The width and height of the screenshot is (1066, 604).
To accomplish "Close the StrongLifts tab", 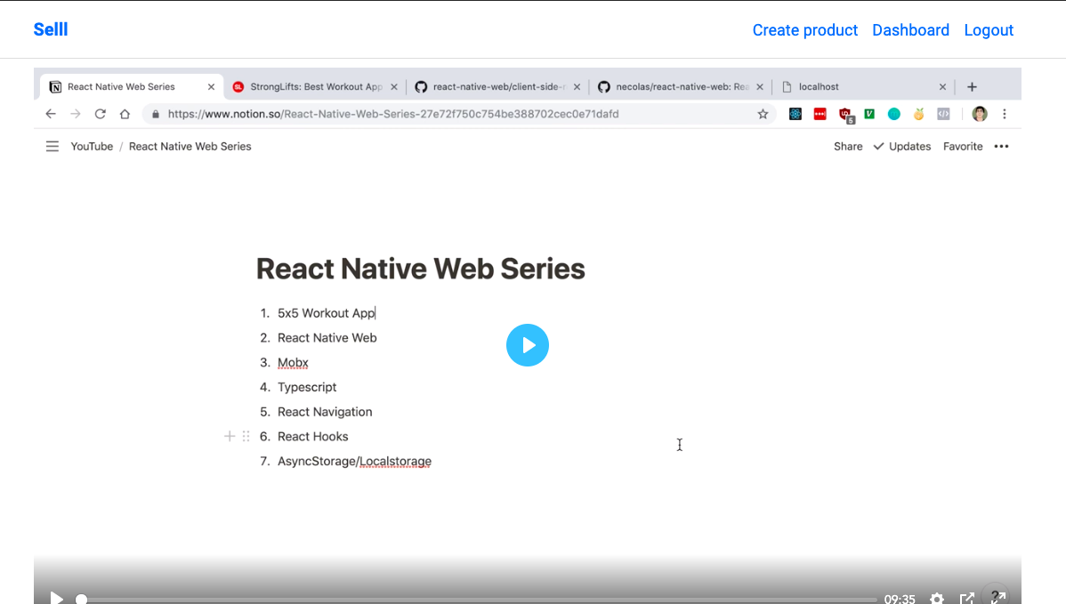I will click(x=394, y=87).
